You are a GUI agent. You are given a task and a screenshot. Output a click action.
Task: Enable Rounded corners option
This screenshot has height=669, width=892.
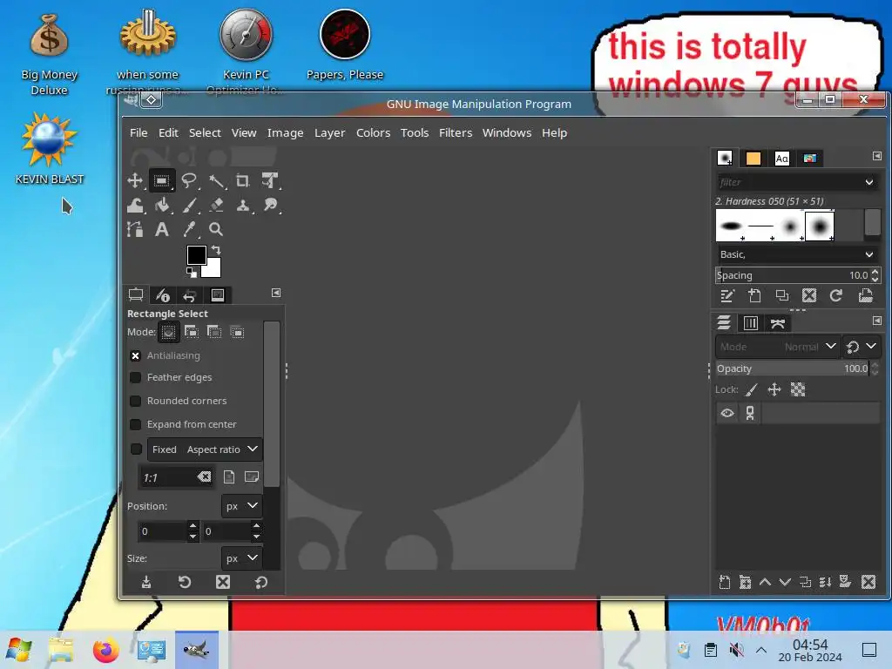pos(135,401)
